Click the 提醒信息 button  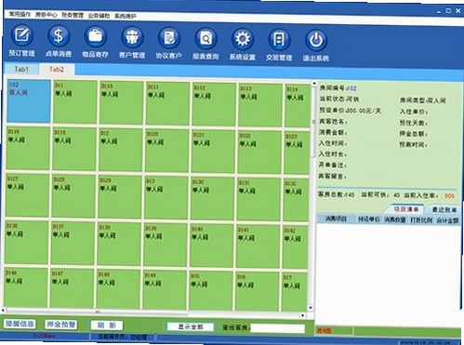(20, 324)
